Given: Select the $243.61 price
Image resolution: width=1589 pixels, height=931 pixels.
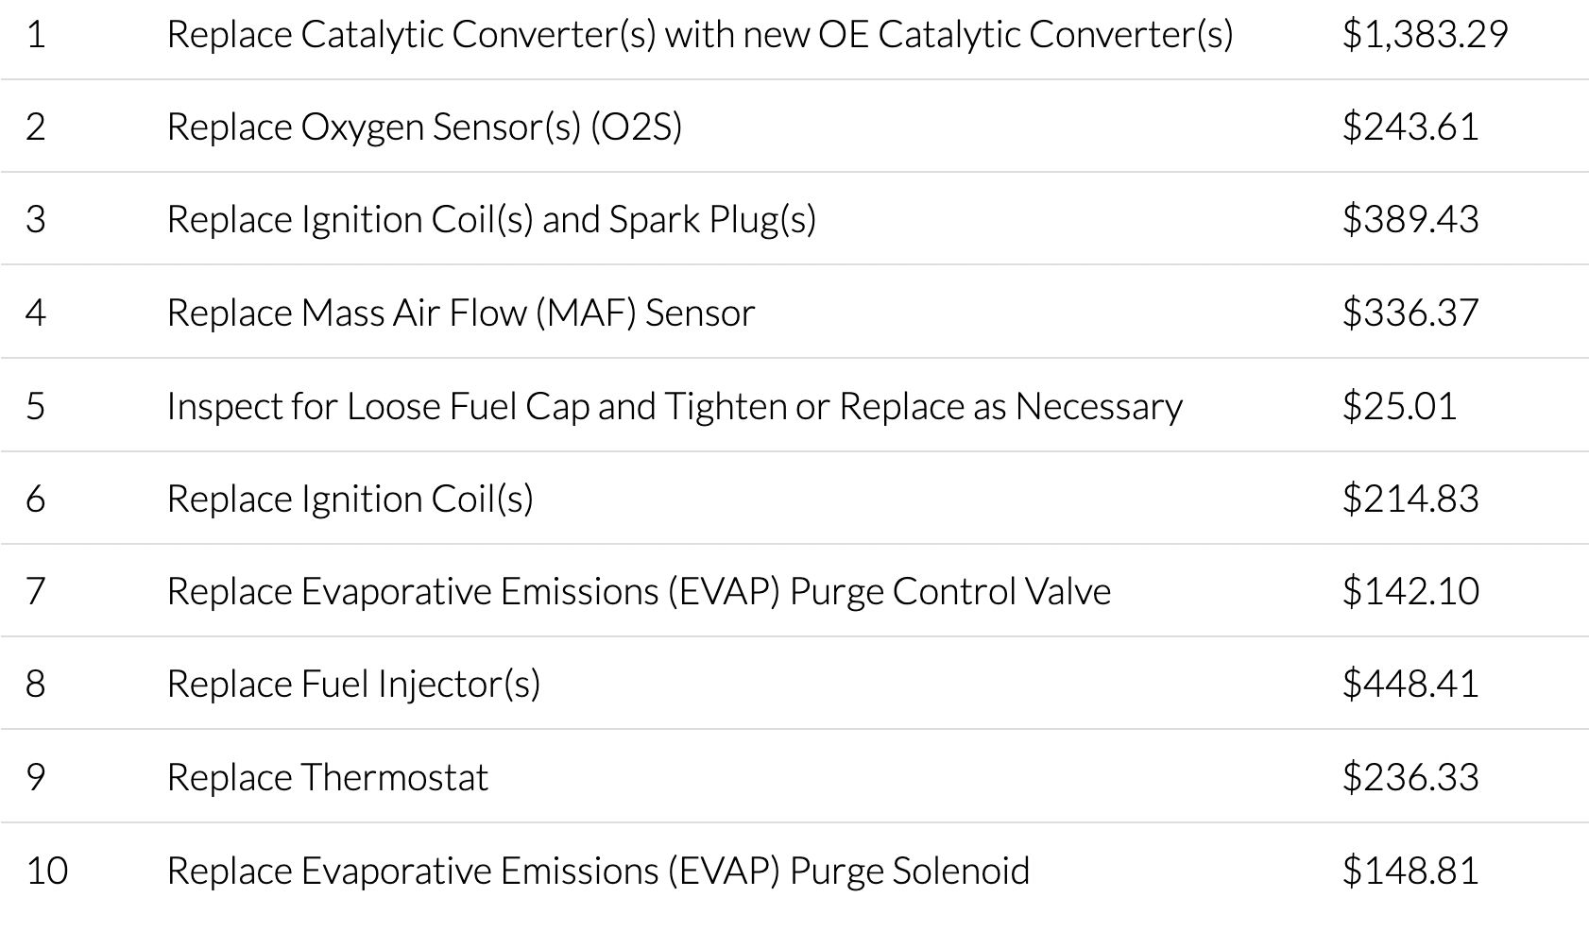Looking at the screenshot, I should click(1410, 127).
